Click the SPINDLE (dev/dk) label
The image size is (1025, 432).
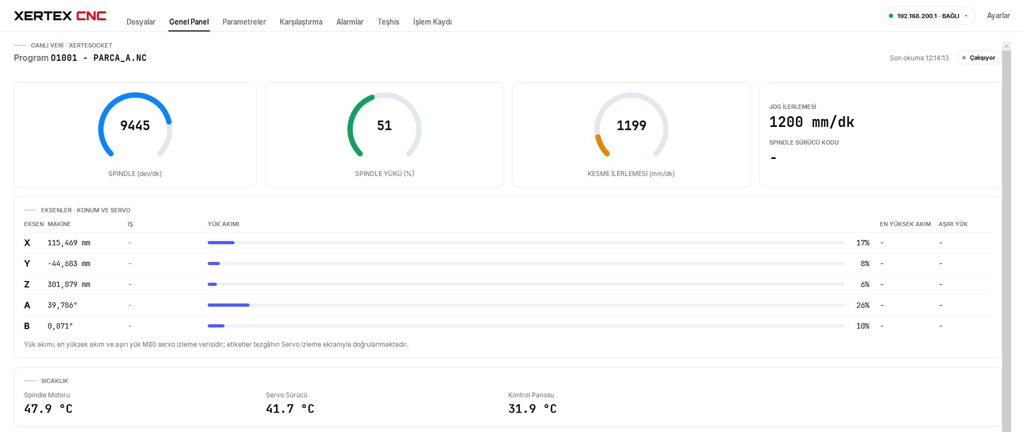click(135, 174)
